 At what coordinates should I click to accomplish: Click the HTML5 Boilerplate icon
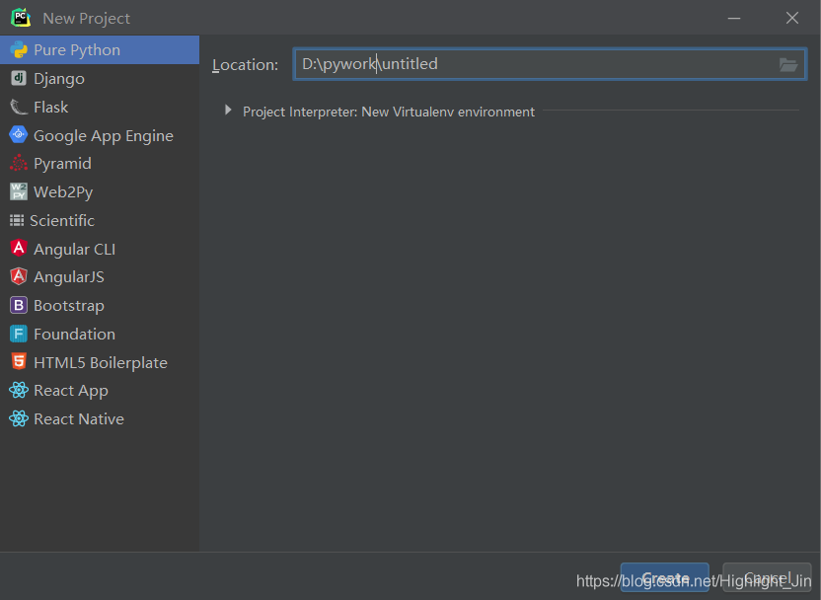click(19, 362)
